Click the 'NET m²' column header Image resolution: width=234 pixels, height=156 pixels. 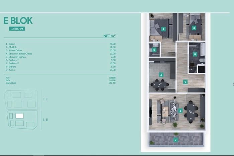[x=109, y=36]
